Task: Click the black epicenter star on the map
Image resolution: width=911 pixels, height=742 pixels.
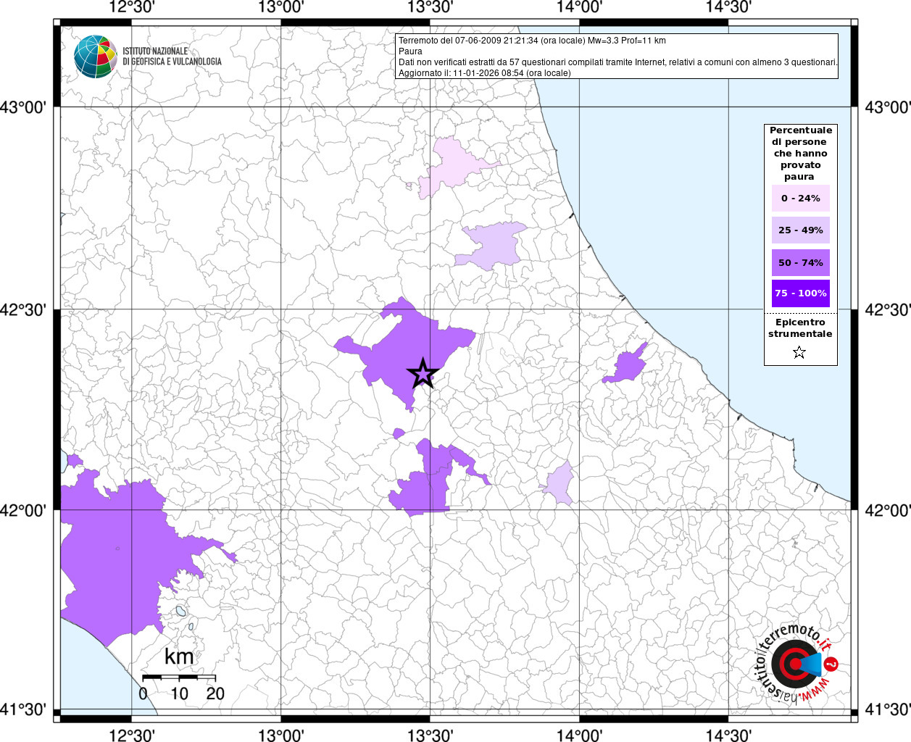Action: point(423,374)
